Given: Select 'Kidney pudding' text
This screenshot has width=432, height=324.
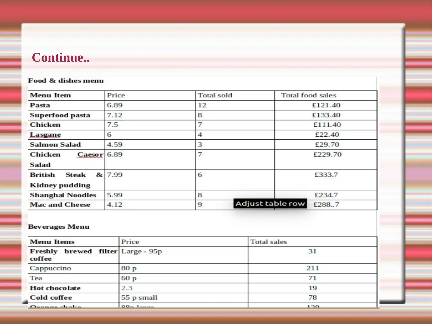Looking at the screenshot, I should pyautogui.click(x=60, y=185).
